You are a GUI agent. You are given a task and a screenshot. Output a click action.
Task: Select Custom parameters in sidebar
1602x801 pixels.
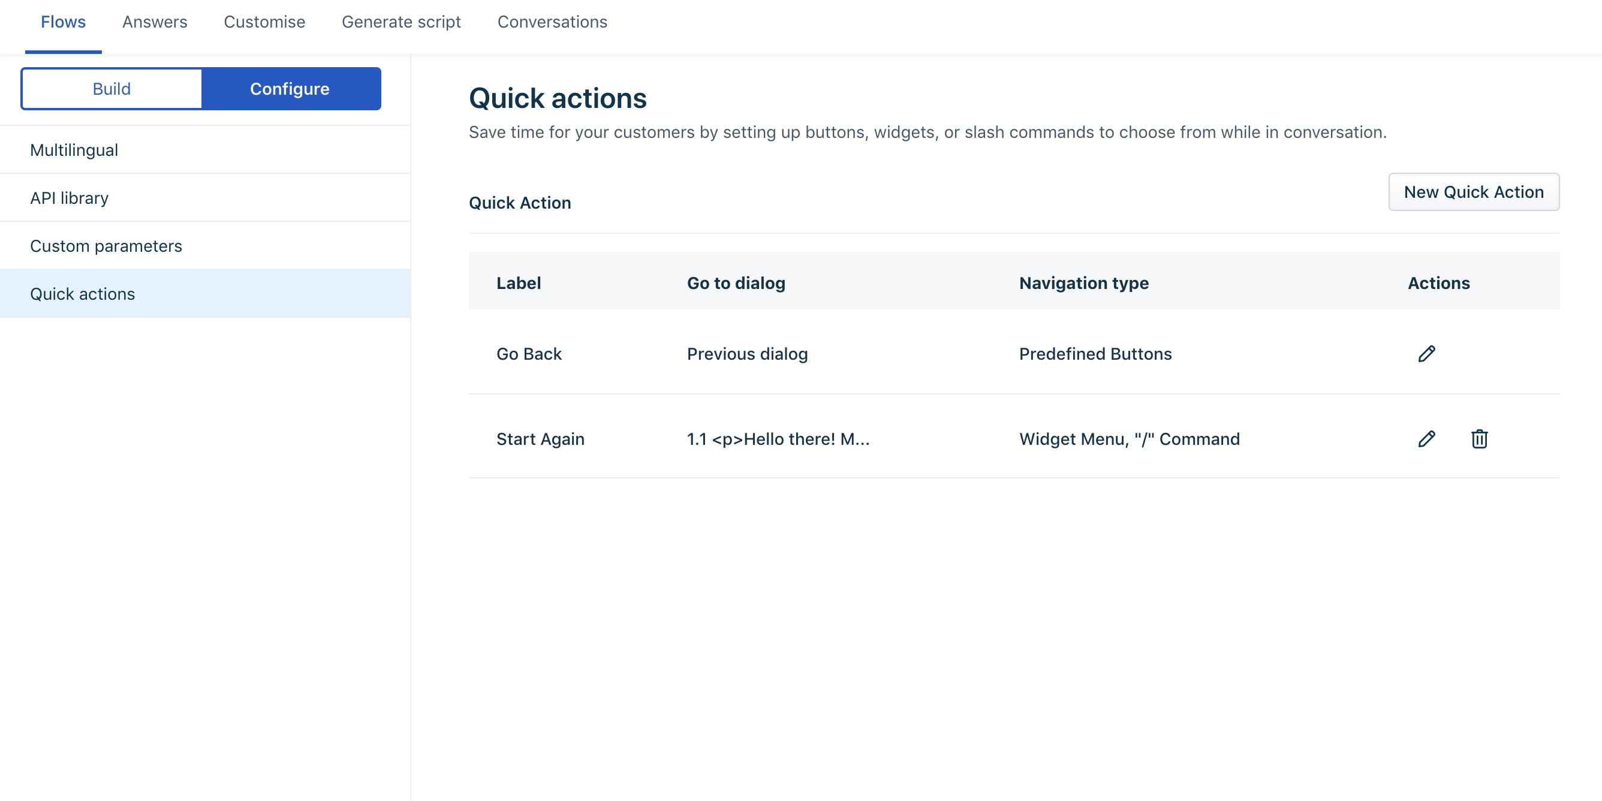[x=205, y=246]
